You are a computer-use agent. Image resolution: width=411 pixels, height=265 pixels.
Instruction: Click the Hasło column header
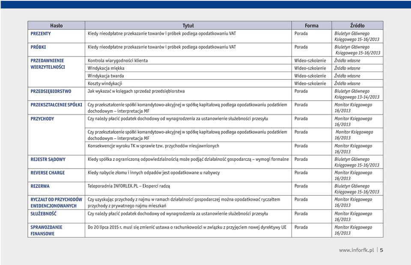pyautogui.click(x=57, y=25)
